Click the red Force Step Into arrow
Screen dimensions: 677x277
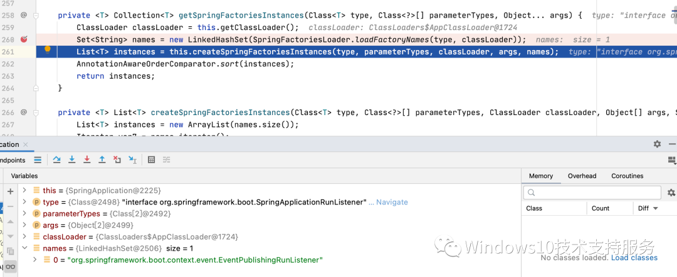87,160
